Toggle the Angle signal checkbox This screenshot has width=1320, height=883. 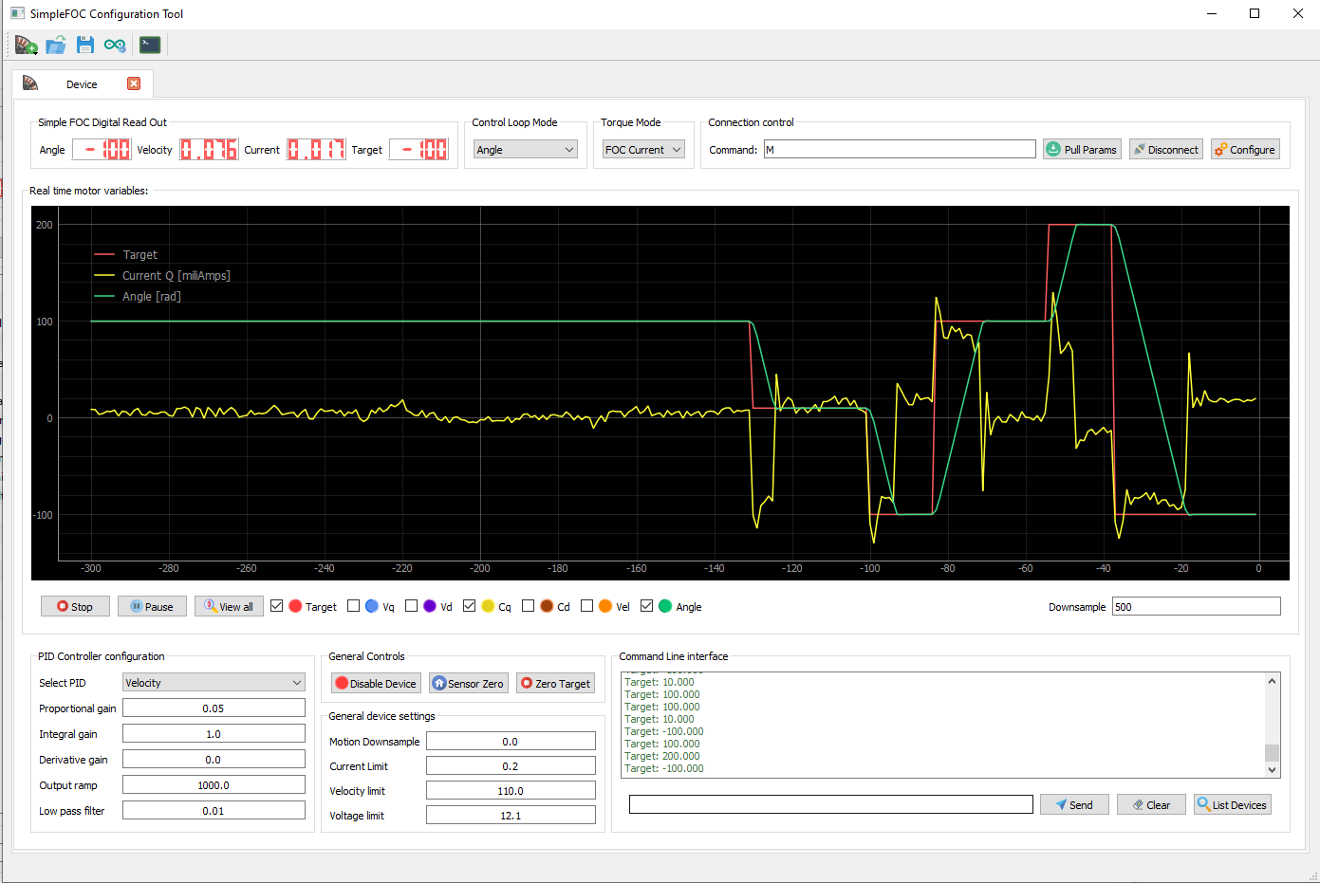click(647, 606)
